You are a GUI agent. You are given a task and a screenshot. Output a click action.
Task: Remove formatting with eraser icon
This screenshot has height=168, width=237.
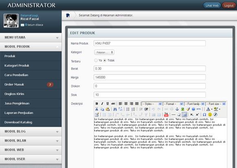click(x=179, y=115)
